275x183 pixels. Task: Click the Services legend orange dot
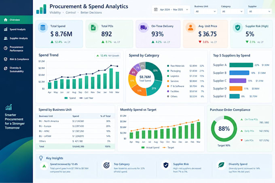(x=168, y=81)
